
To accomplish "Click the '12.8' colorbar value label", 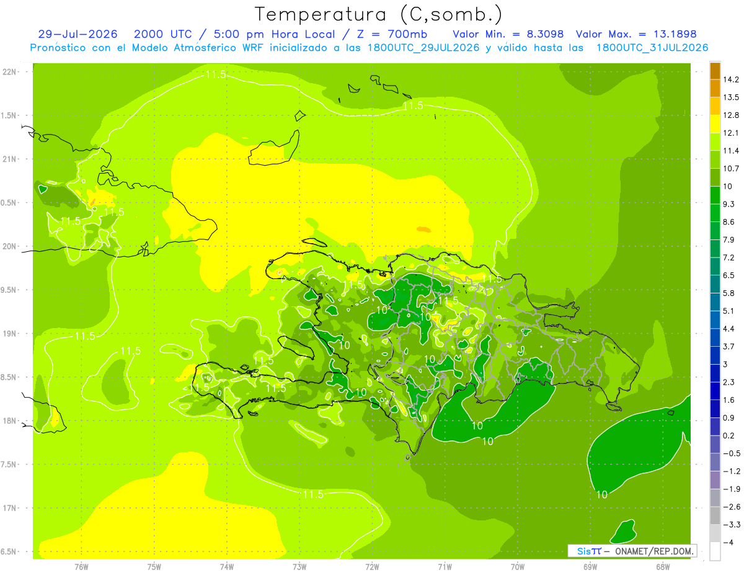I will point(730,115).
